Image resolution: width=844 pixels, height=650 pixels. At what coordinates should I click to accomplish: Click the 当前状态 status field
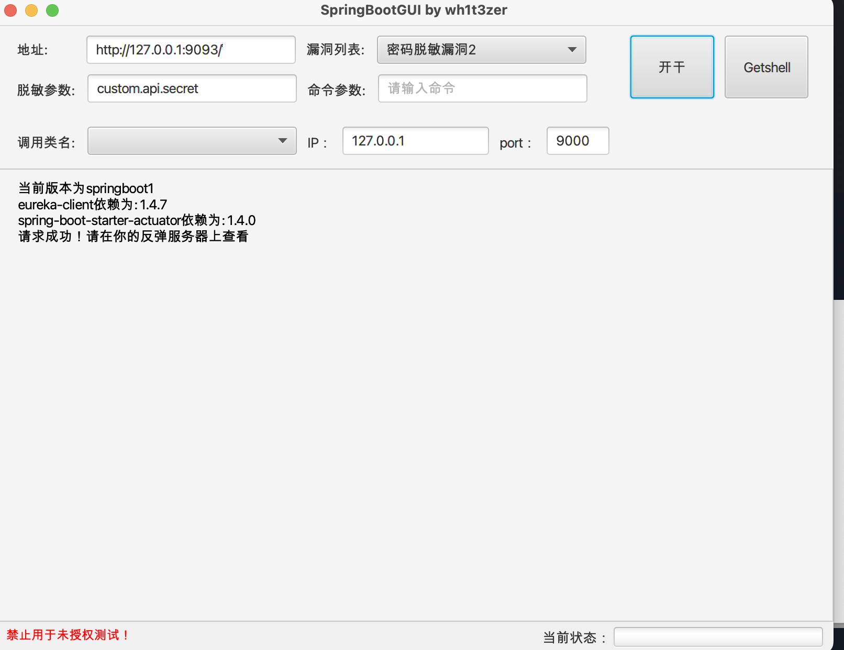(718, 637)
